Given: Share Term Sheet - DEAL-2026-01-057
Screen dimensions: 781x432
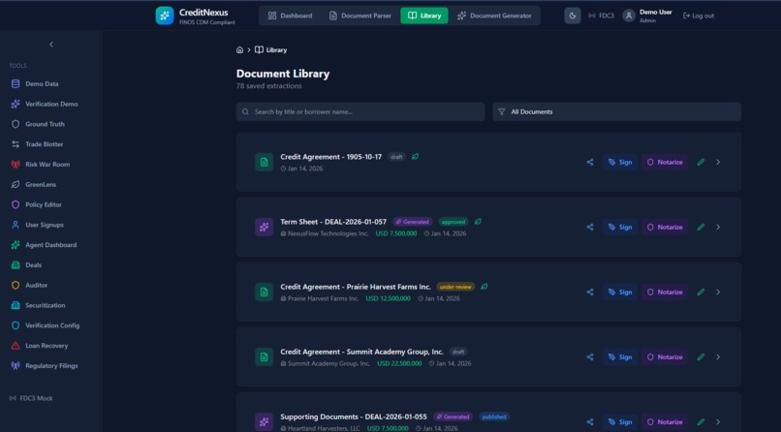Looking at the screenshot, I should pos(590,227).
